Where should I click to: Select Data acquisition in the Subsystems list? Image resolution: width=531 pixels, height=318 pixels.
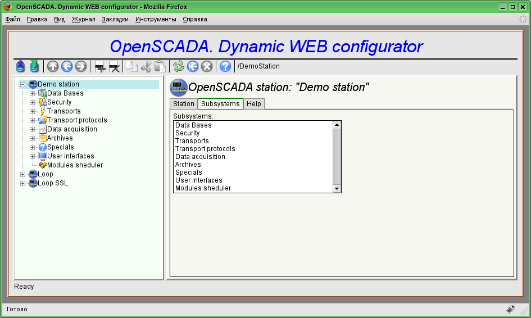[x=253, y=156]
